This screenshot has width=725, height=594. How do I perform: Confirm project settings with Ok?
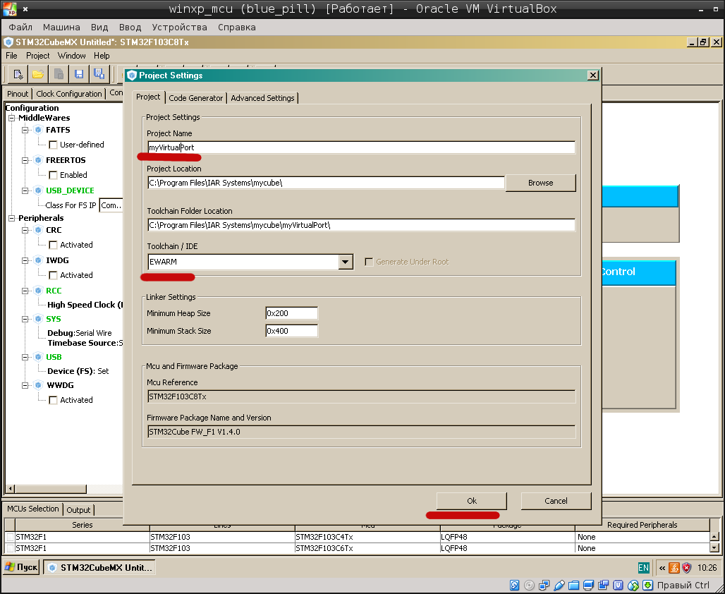pos(472,501)
